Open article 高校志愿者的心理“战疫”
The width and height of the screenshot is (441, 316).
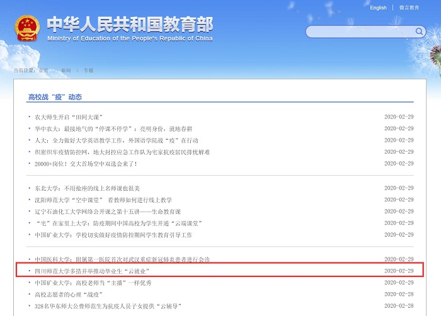pyautogui.click(x=68, y=295)
